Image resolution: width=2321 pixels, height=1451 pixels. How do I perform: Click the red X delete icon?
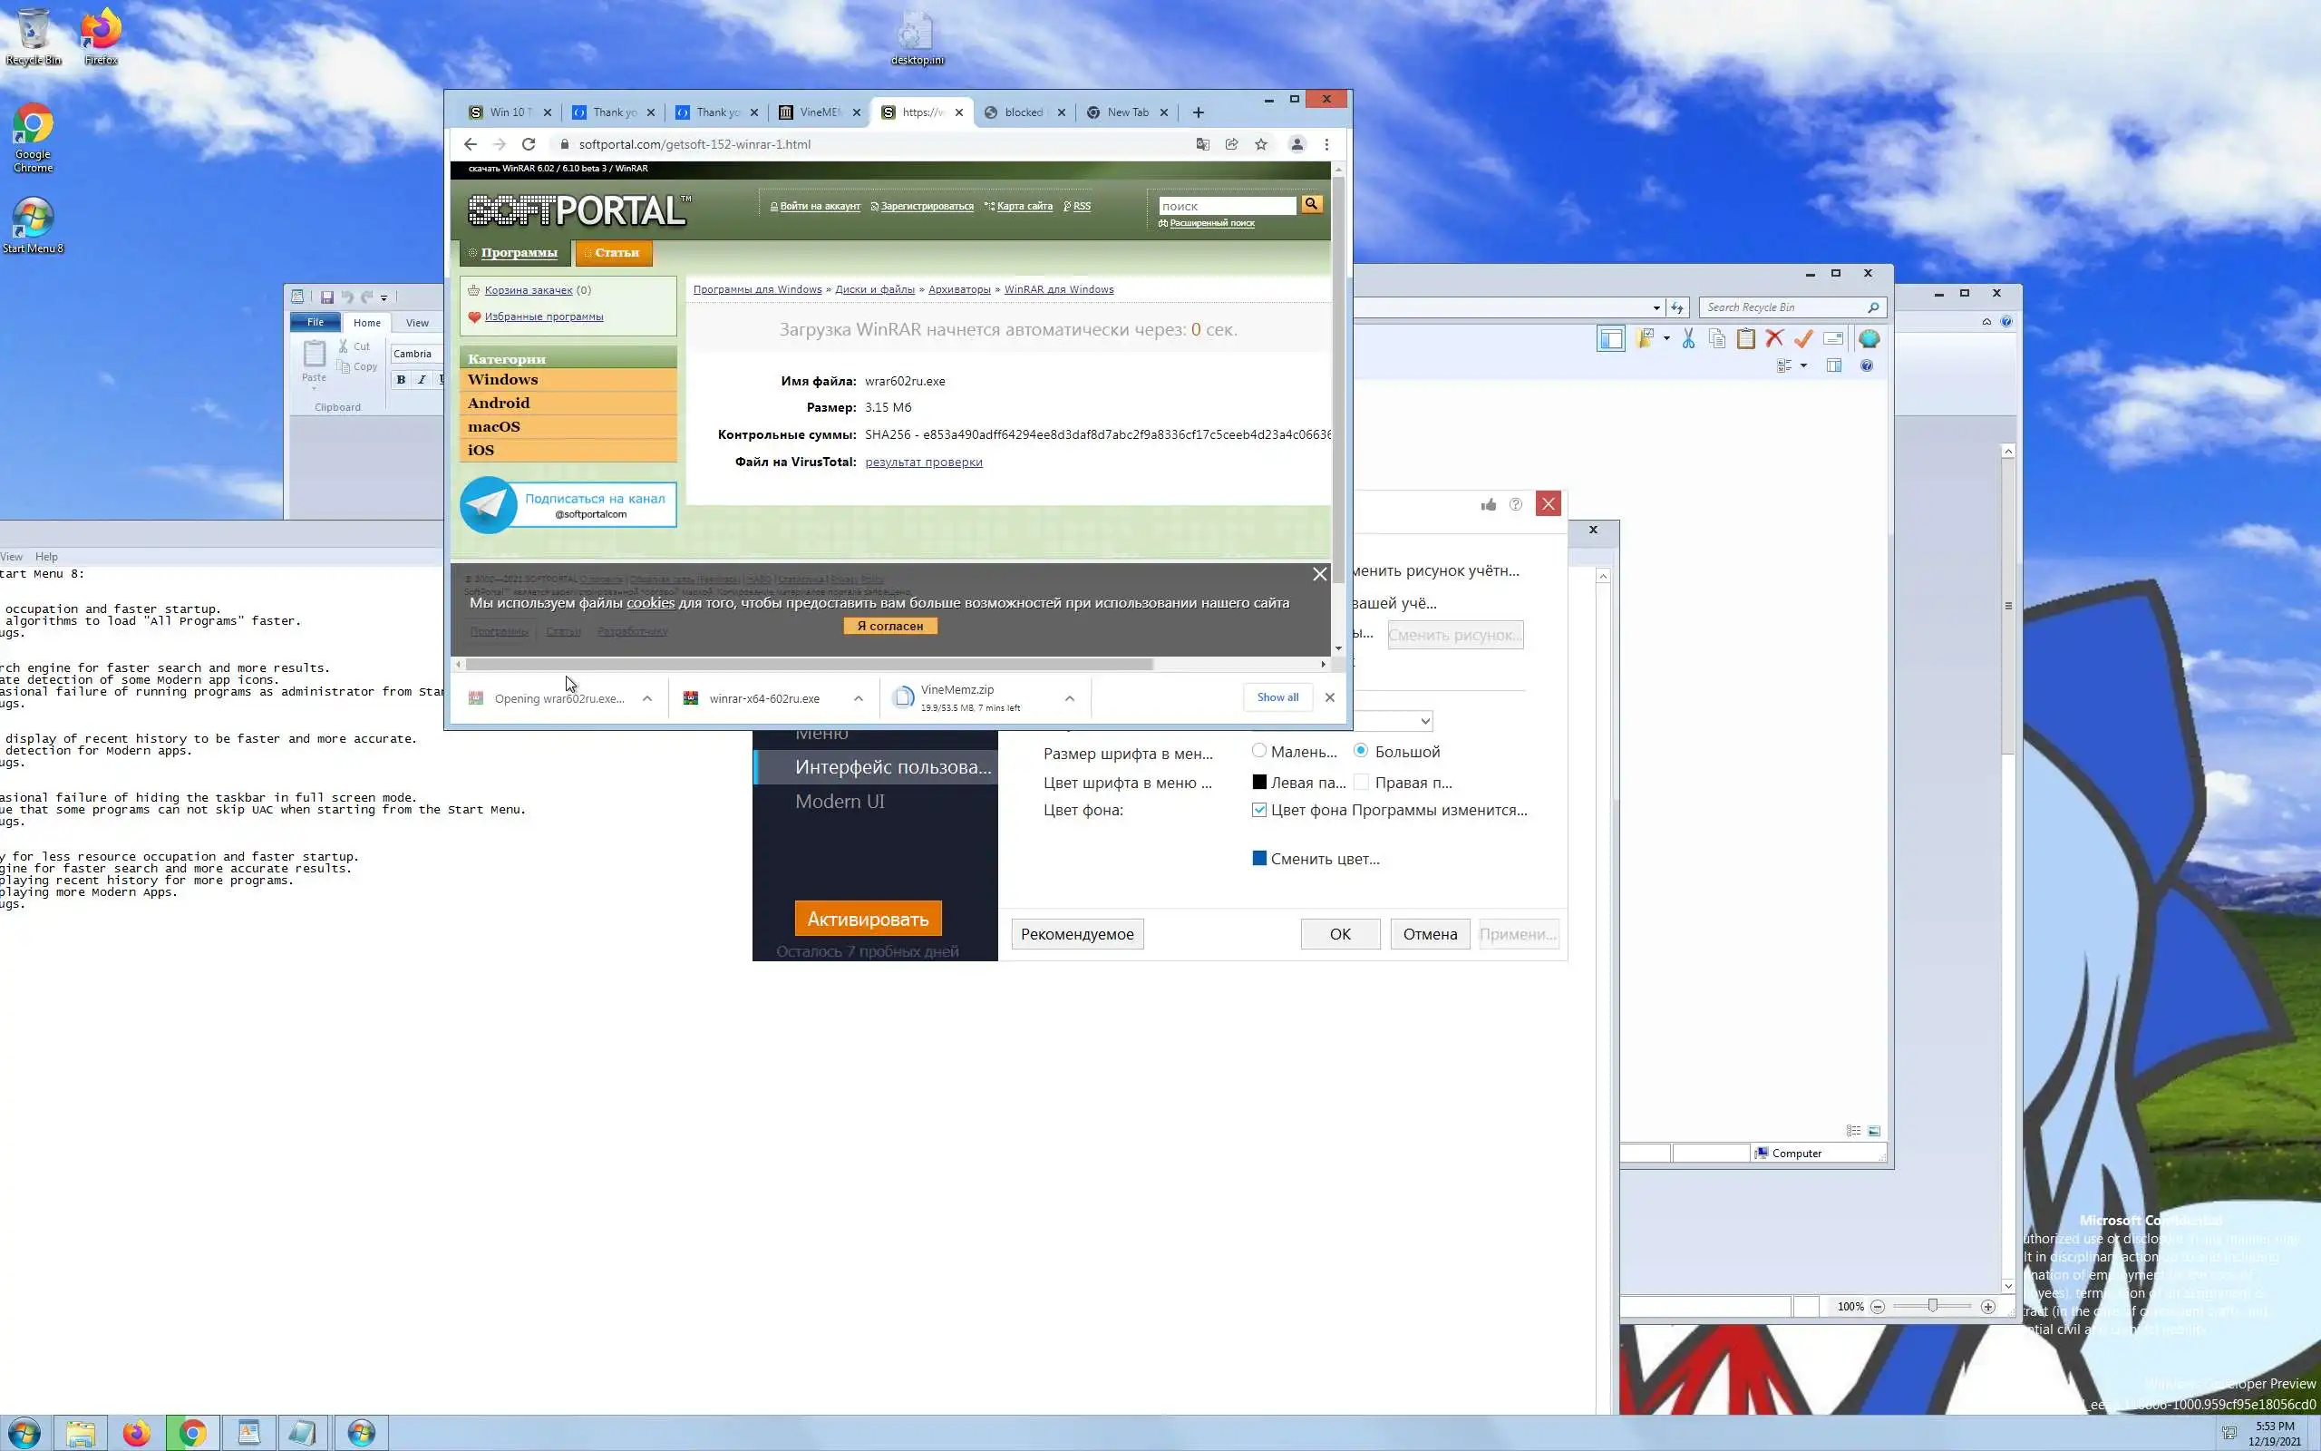coord(1774,339)
